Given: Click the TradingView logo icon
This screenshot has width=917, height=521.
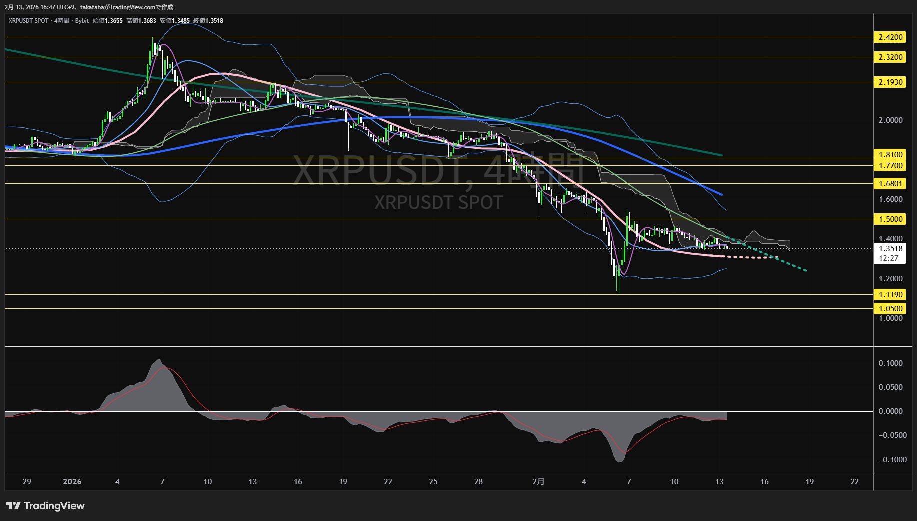Looking at the screenshot, I should click(x=13, y=506).
